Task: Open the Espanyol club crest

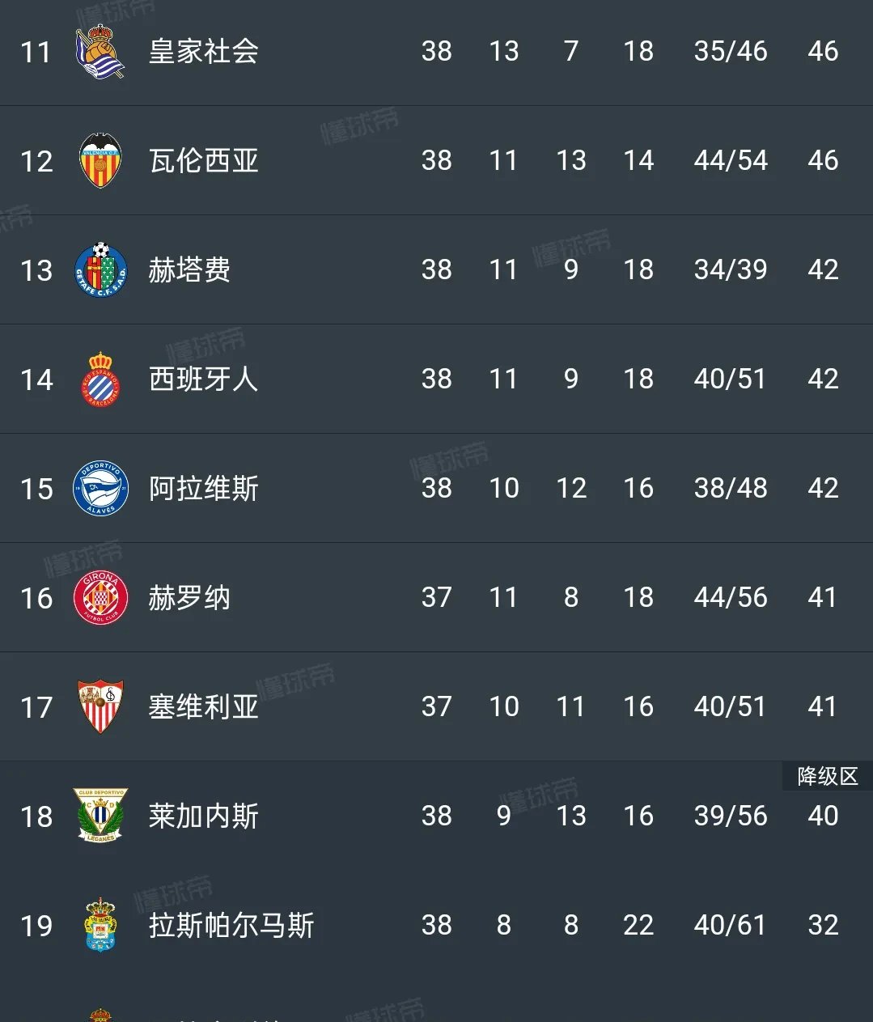Action: pos(100,379)
